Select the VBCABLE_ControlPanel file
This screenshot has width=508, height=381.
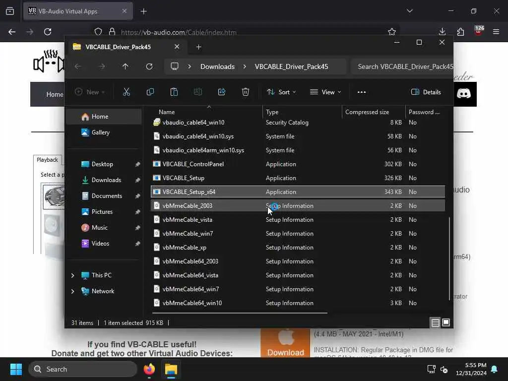click(x=298, y=164)
